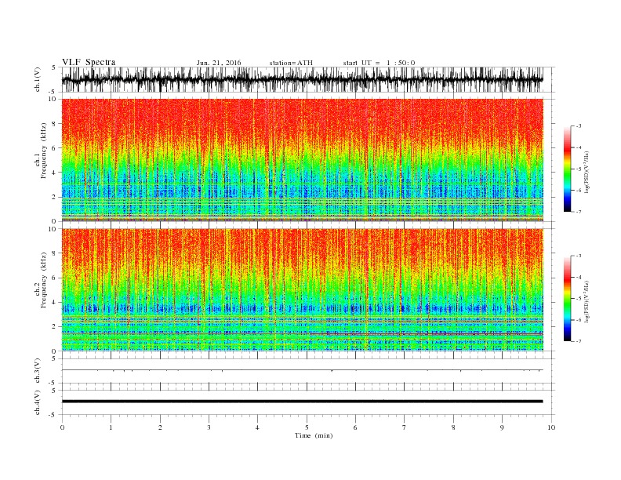Screen dimensions: 621x480
Task: Click the "10" tick on the time axis
Action: [551, 427]
